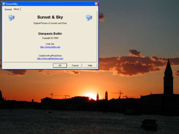The width and height of the screenshot is (179, 134).
Task: Click the "Created with gPhotoShow" label
Action: (50, 55)
